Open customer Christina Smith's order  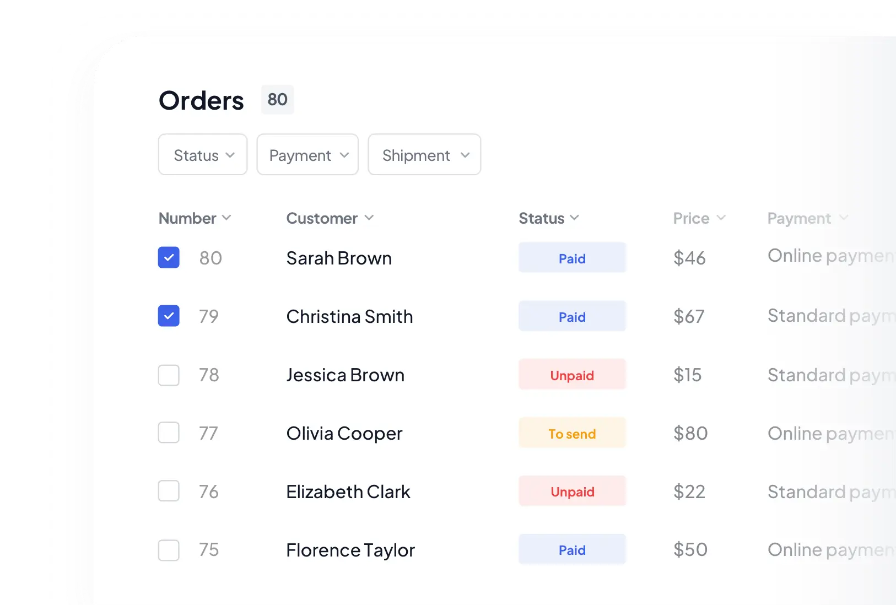click(x=349, y=317)
